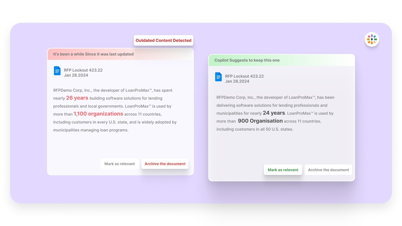Click the bold 900 Organisation text

(260, 121)
